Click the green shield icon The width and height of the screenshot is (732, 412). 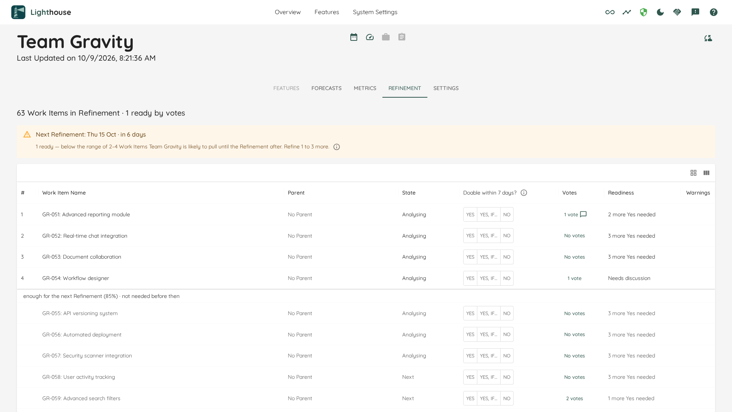point(644,12)
